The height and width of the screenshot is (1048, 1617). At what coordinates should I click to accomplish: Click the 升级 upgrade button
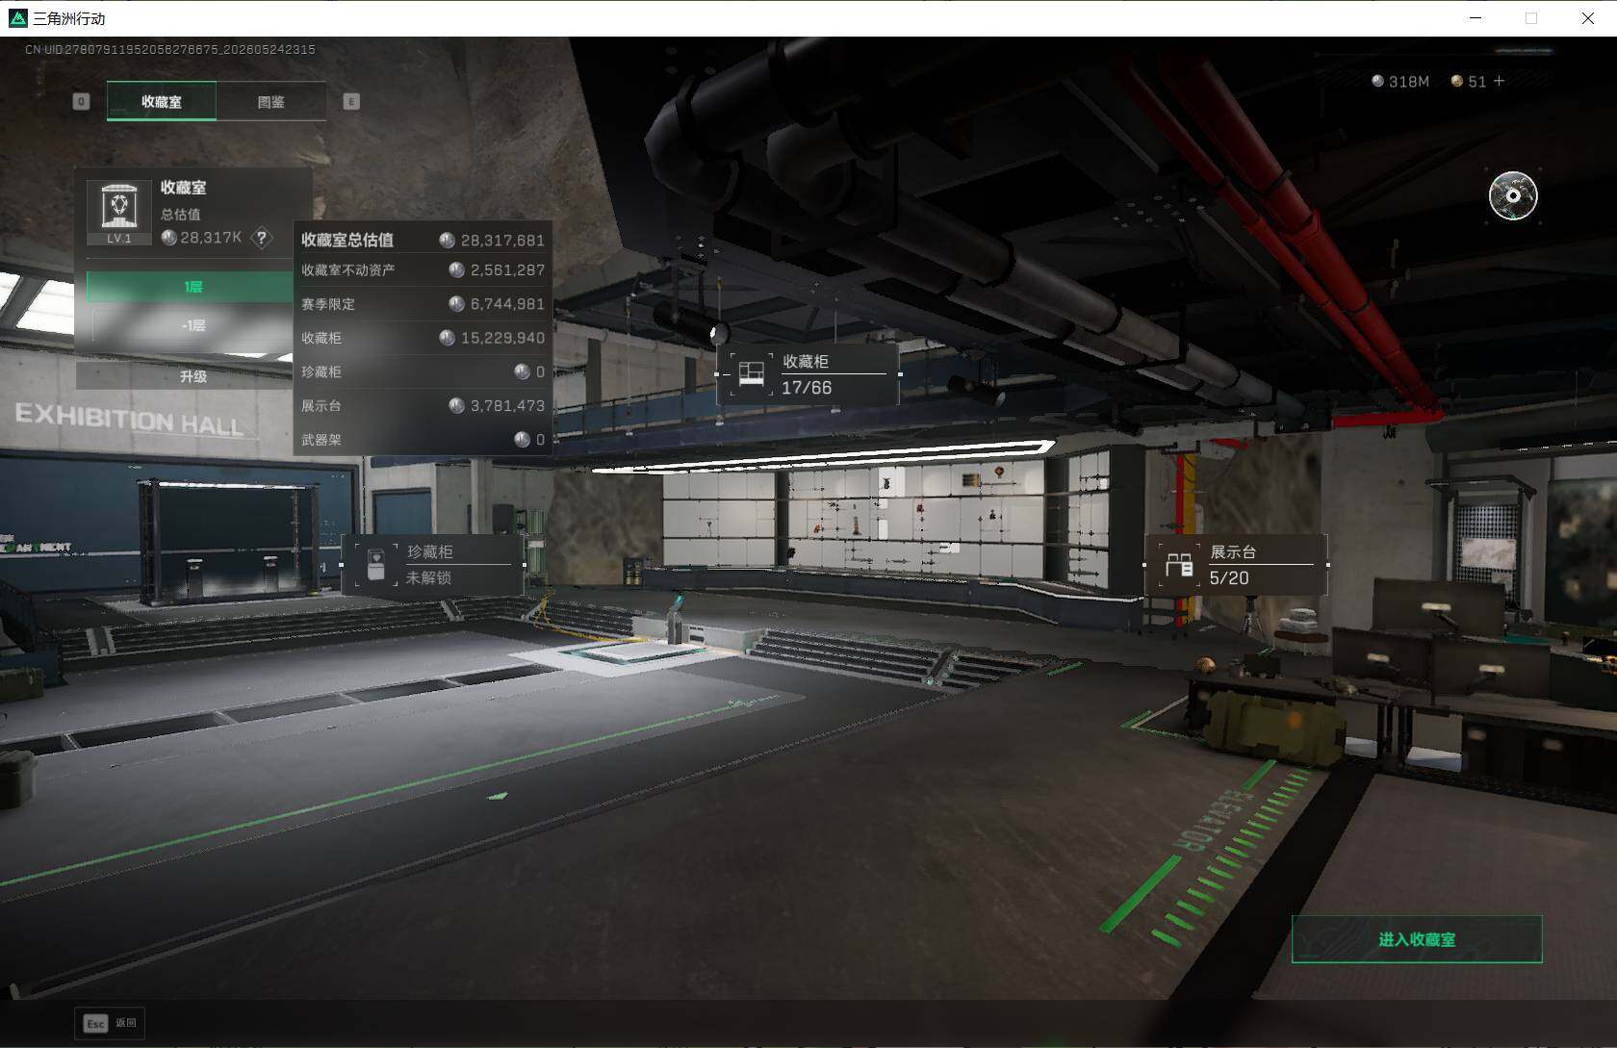pyautogui.click(x=192, y=376)
